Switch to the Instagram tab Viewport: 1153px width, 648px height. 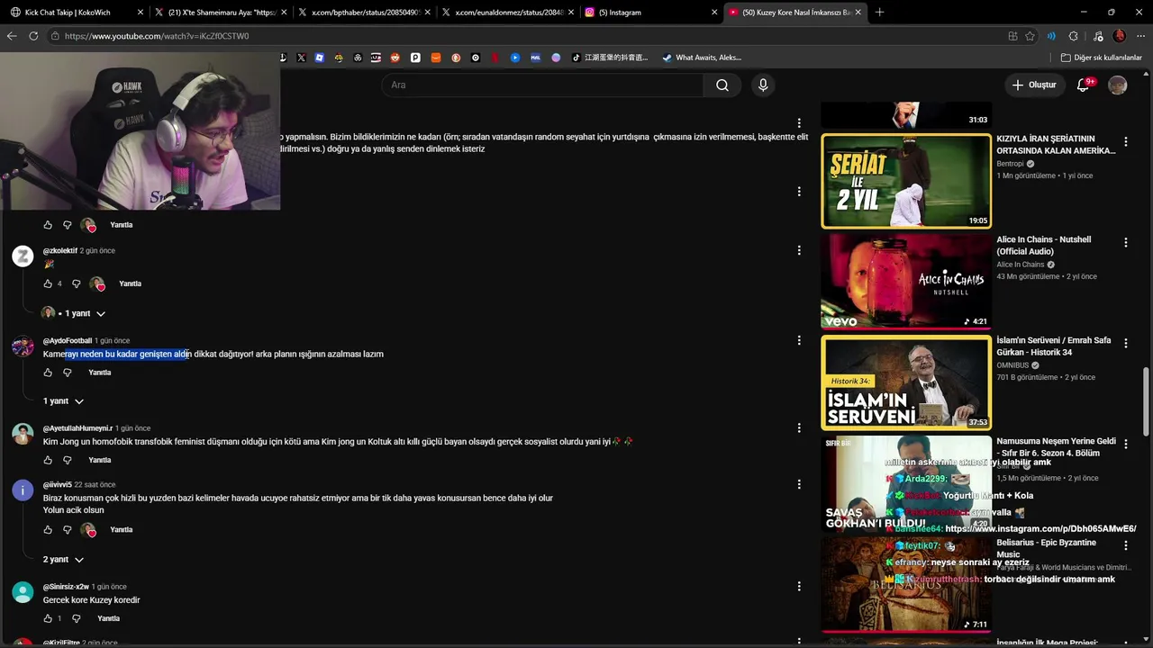pyautogui.click(x=650, y=13)
